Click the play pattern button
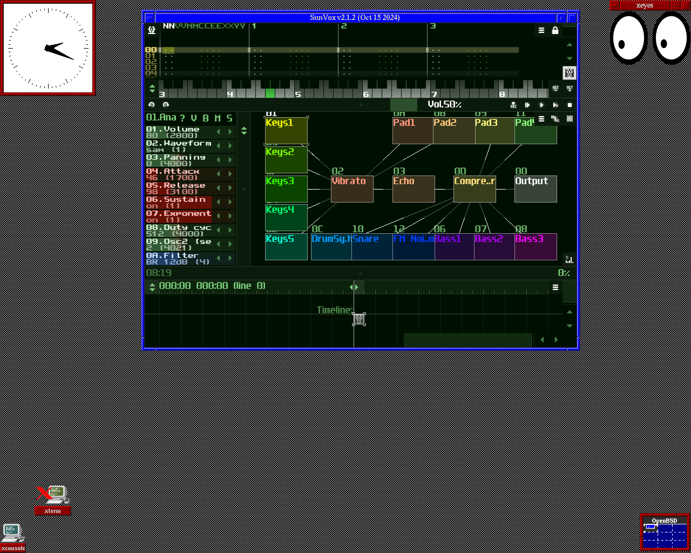Screen dimensions: 691x553 pyautogui.click(x=555, y=105)
